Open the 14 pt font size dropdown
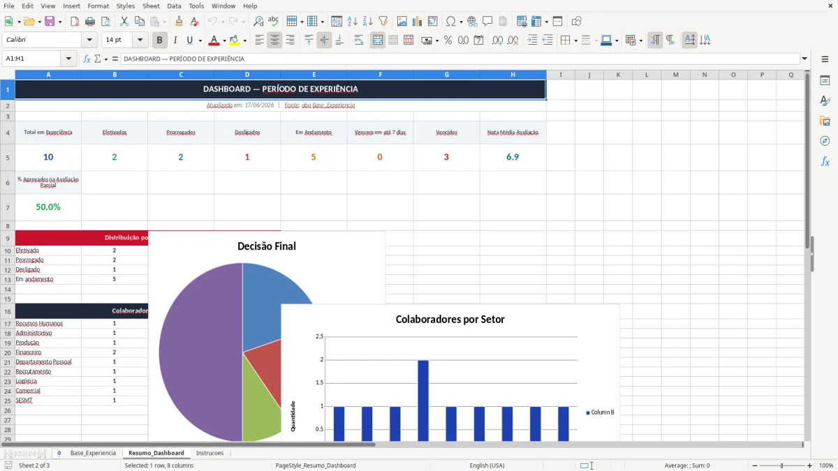The image size is (838, 471). (140, 40)
